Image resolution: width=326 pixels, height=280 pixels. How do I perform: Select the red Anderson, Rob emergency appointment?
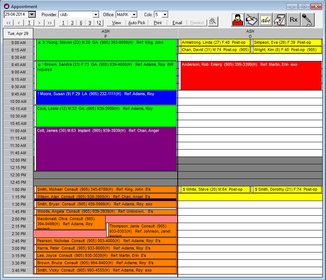pyautogui.click(x=251, y=76)
